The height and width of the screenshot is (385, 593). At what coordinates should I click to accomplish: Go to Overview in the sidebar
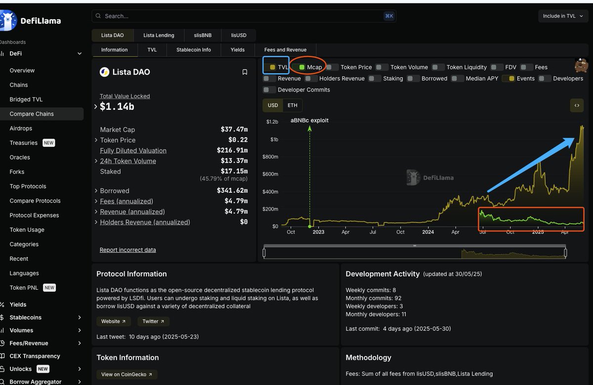pos(22,71)
